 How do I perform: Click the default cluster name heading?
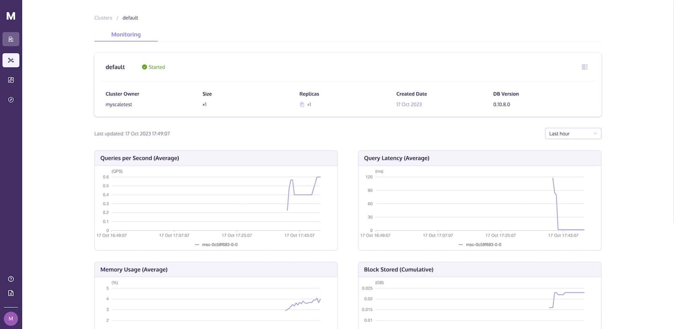pyautogui.click(x=115, y=67)
